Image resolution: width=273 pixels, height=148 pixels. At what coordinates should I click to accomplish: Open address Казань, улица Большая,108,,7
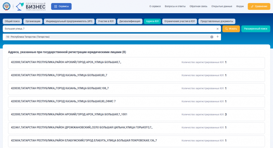pyautogui.click(x=136, y=89)
